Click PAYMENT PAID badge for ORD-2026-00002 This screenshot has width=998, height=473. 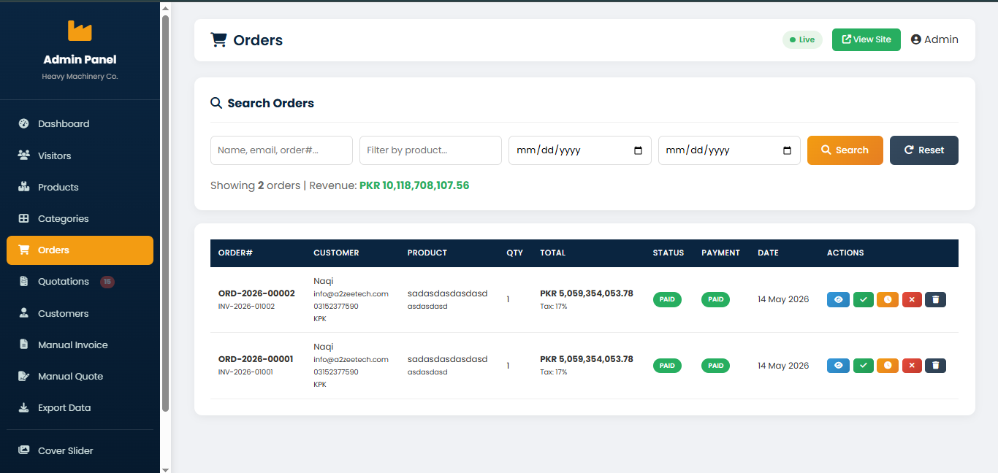coord(715,299)
